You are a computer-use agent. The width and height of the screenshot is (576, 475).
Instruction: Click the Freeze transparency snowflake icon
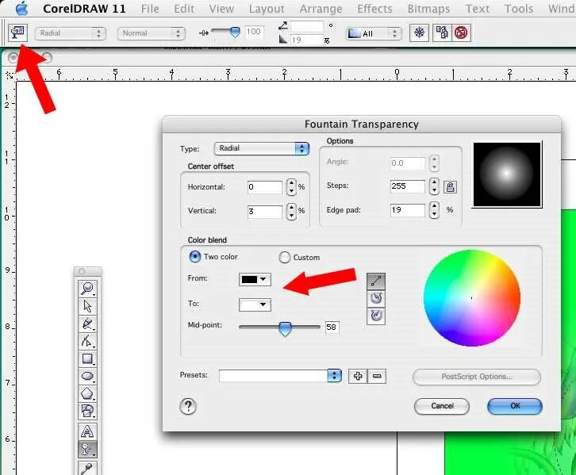pos(419,33)
